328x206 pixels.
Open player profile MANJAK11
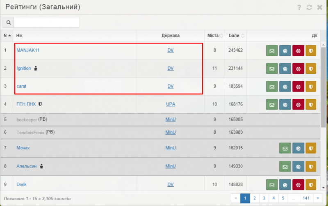(x=28, y=50)
